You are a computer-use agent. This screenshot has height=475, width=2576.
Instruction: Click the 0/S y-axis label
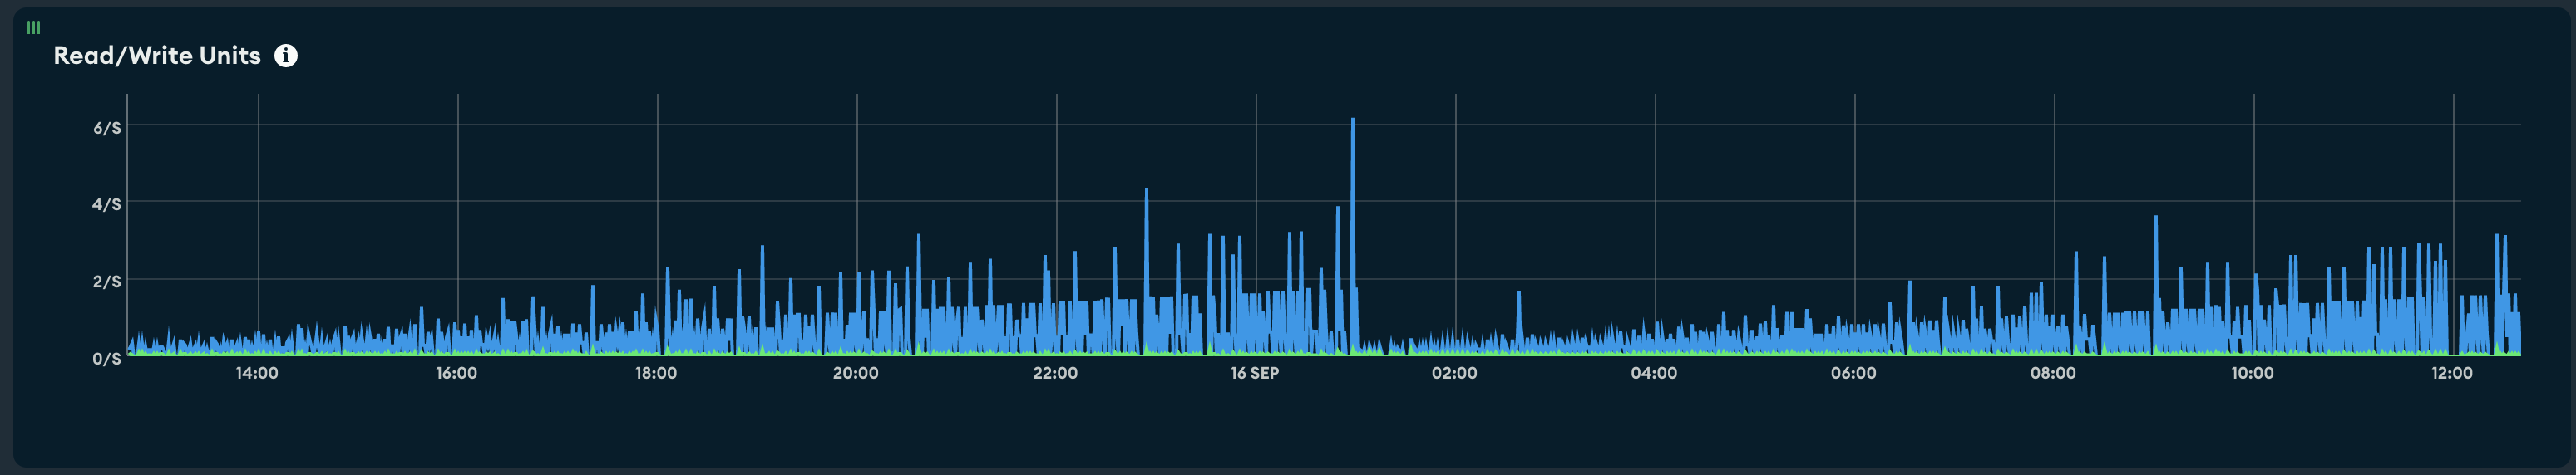[x=107, y=358]
